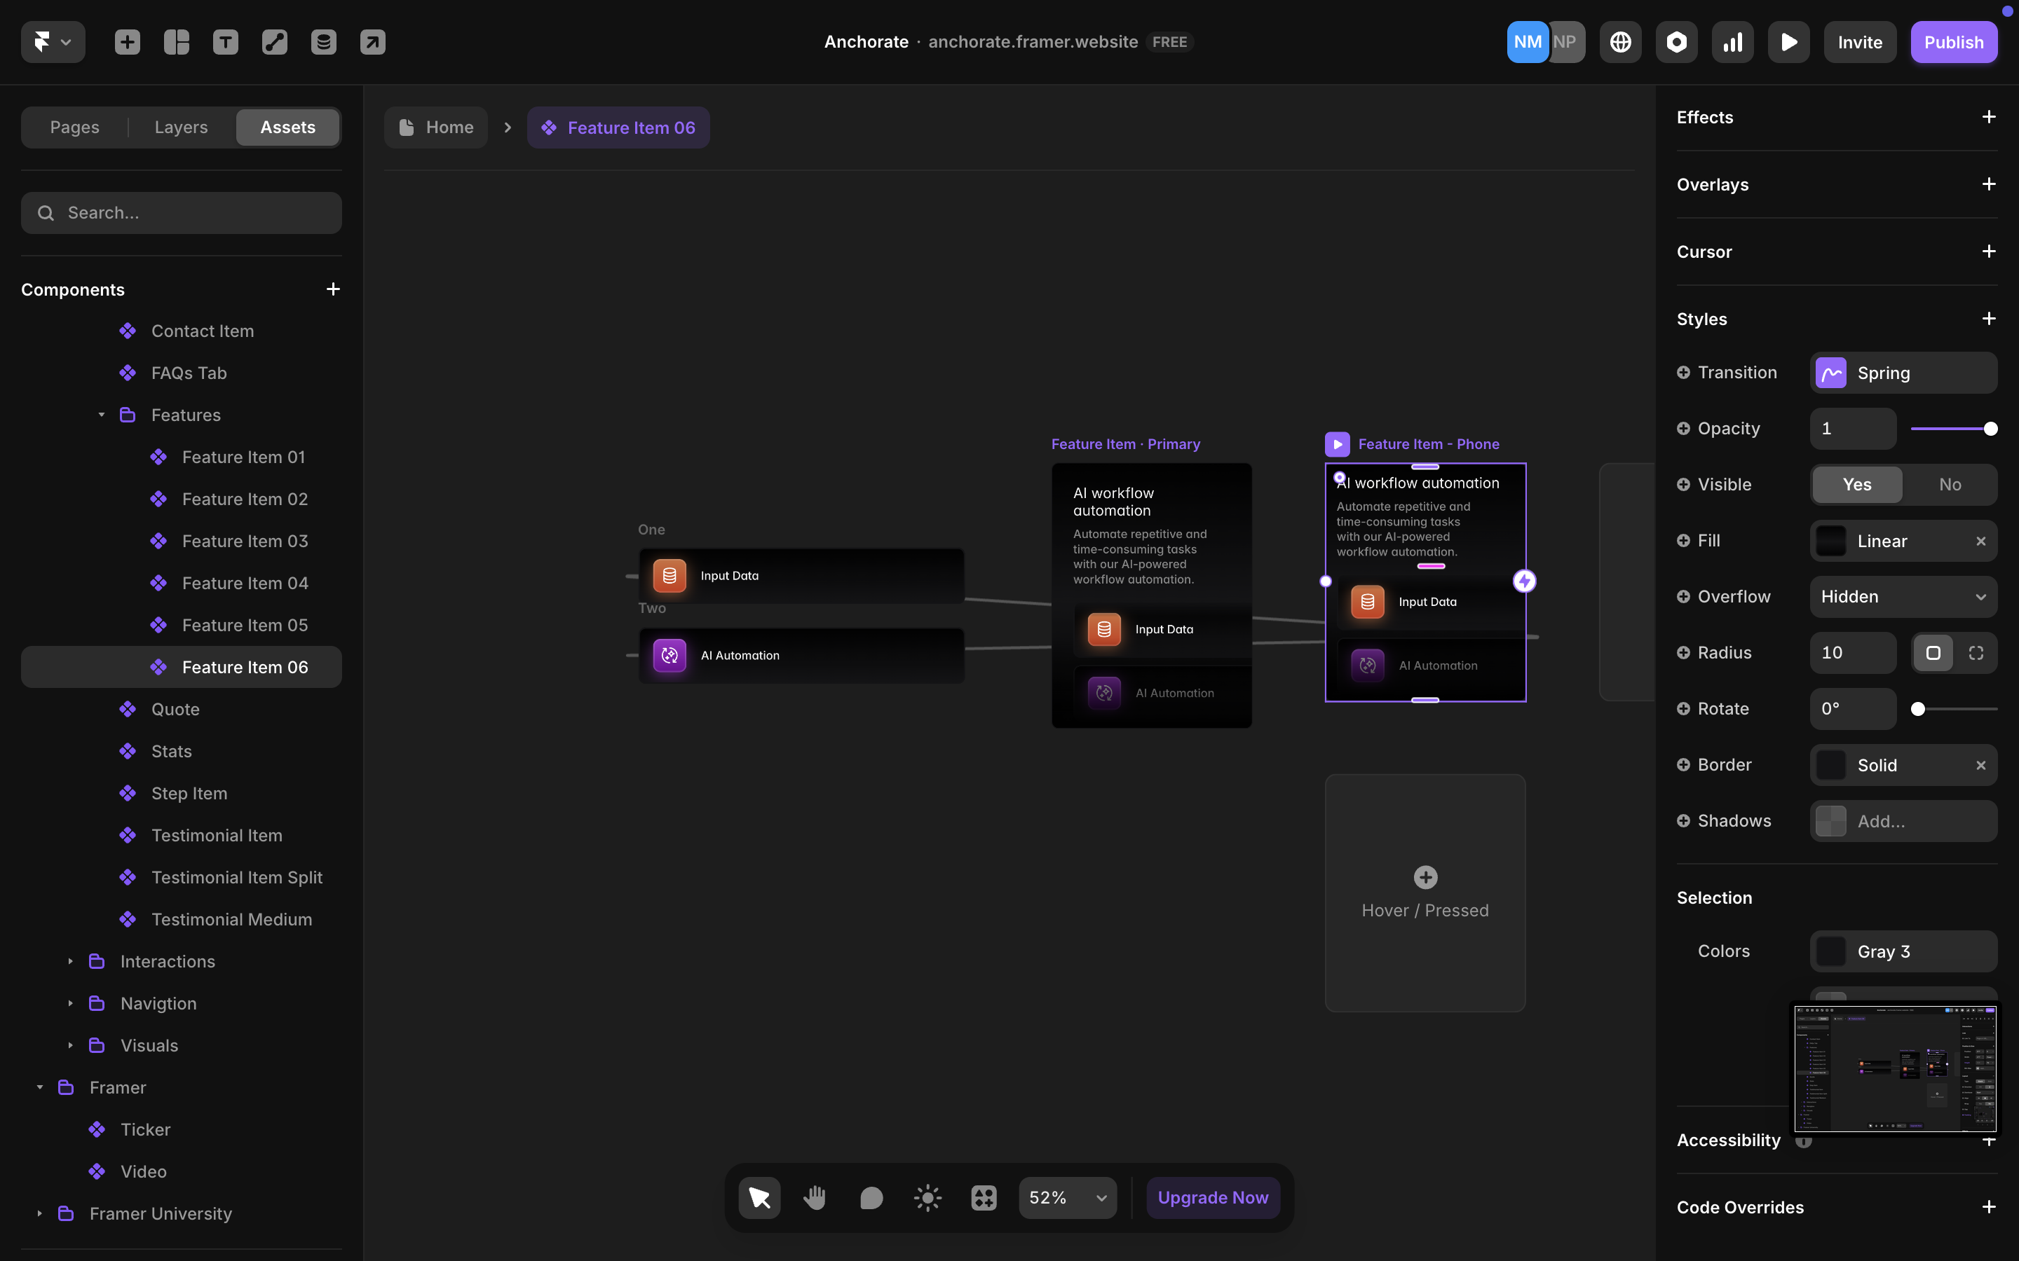
Task: Switch to the Pages tab
Action: (x=74, y=127)
